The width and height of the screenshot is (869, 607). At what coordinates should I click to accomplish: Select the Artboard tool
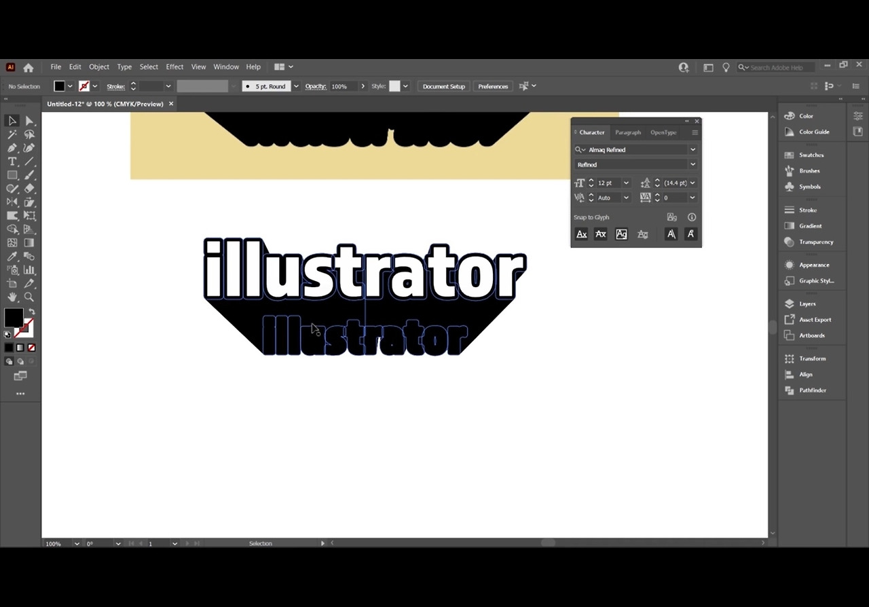[12, 283]
